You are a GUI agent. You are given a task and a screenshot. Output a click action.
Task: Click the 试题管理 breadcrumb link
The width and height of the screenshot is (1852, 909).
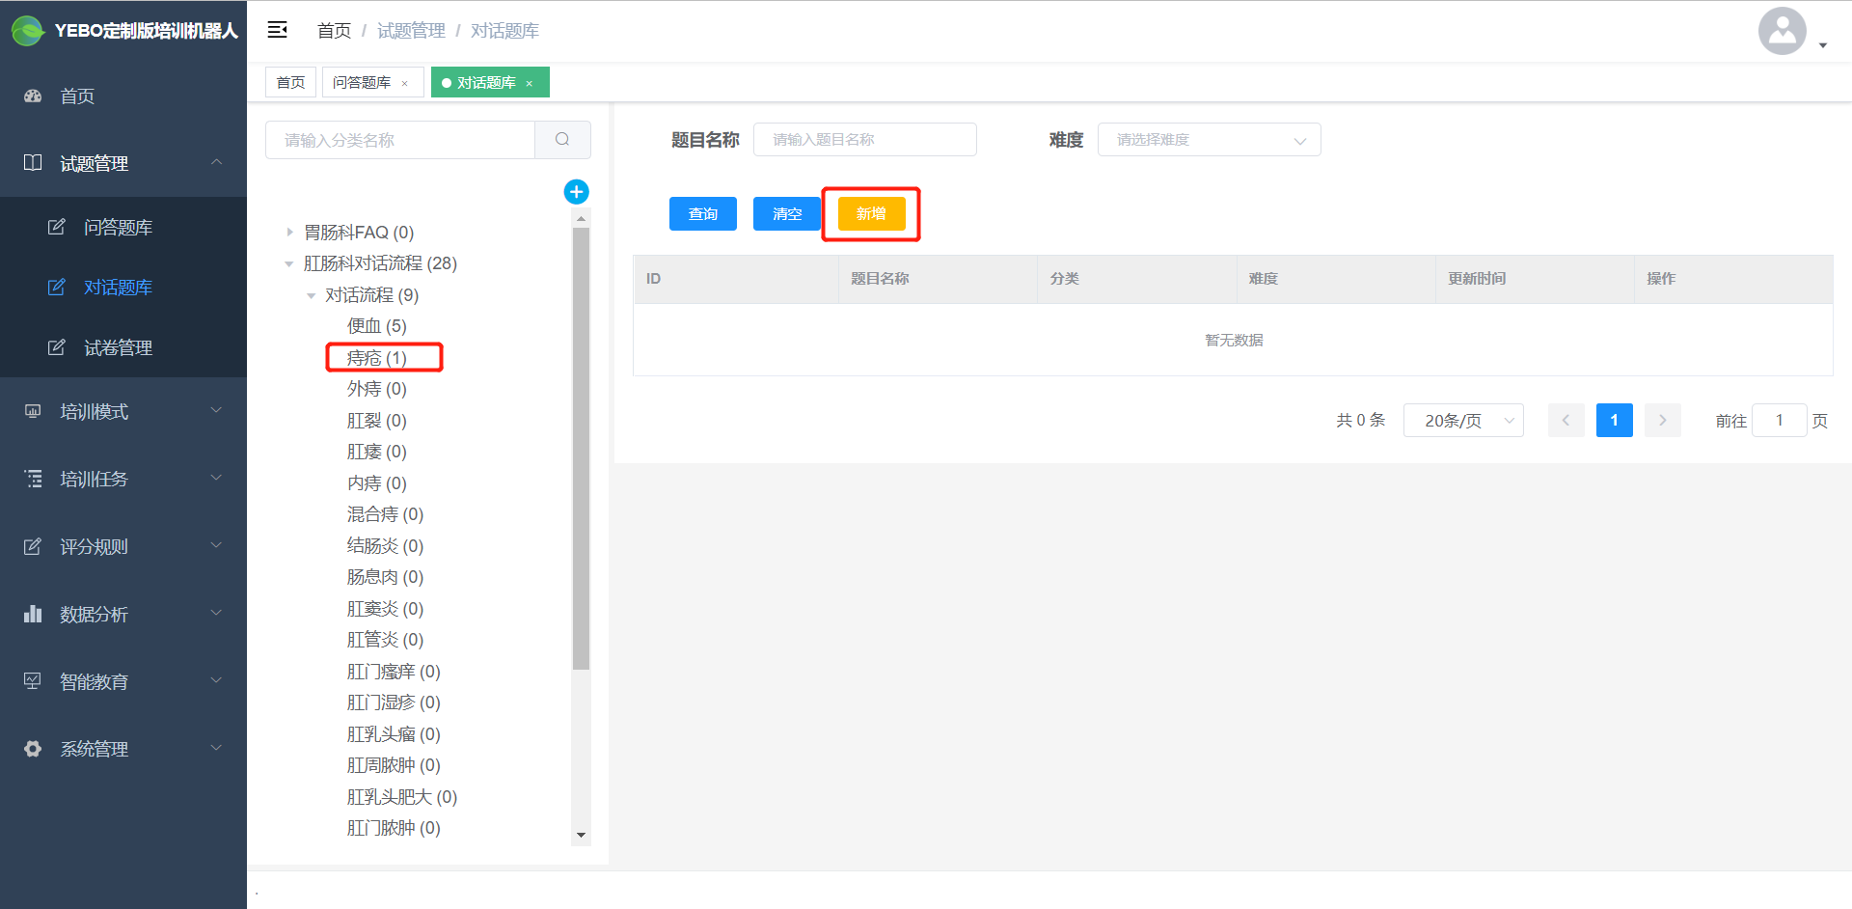click(411, 31)
